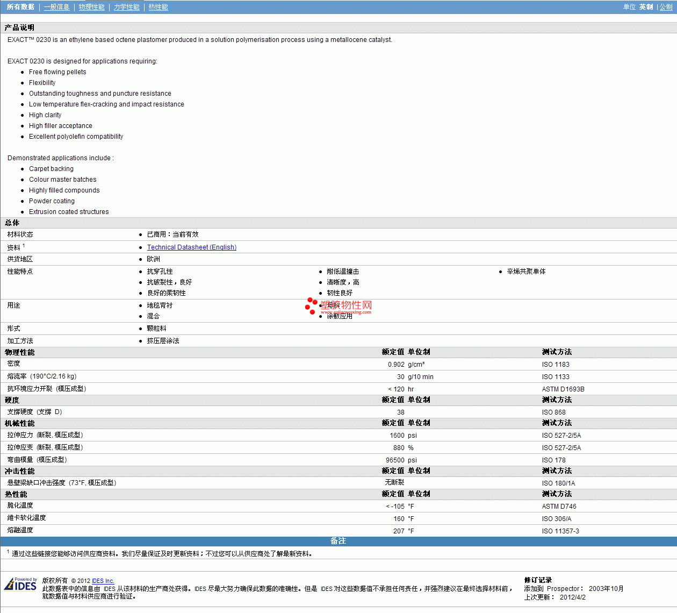Click the ASTM D1693B test method text

[x=563, y=389]
